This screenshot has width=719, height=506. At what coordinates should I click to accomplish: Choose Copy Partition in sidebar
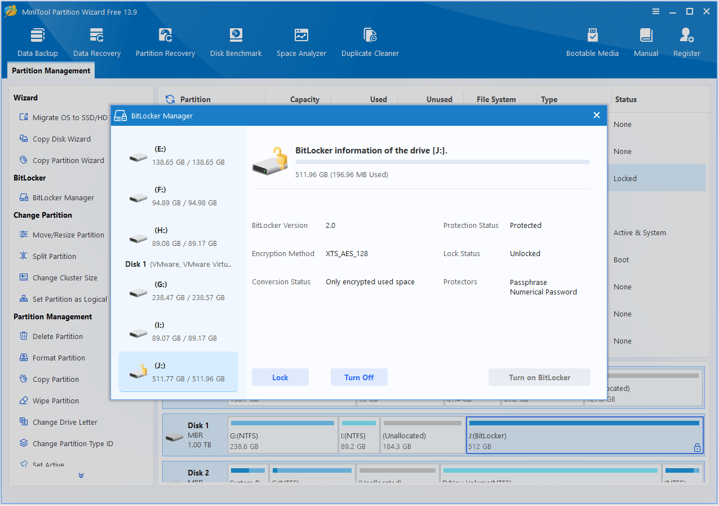[x=48, y=379]
